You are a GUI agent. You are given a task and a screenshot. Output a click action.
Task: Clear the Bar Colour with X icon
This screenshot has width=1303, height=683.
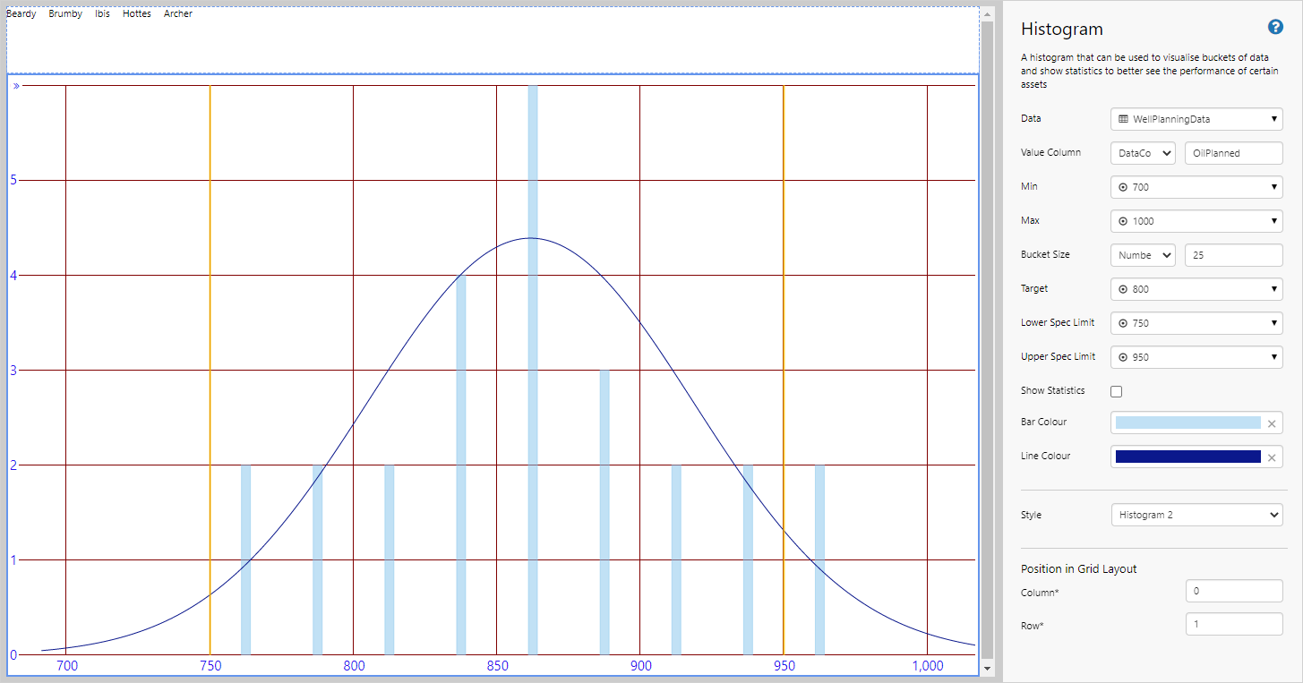(x=1271, y=423)
